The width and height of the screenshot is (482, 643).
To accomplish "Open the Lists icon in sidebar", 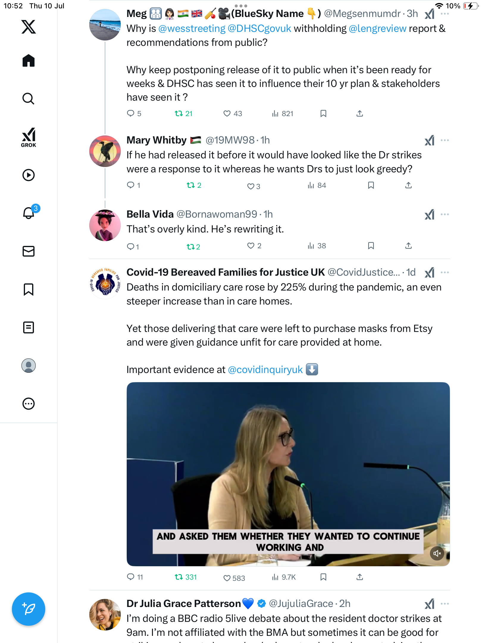I will (x=29, y=327).
